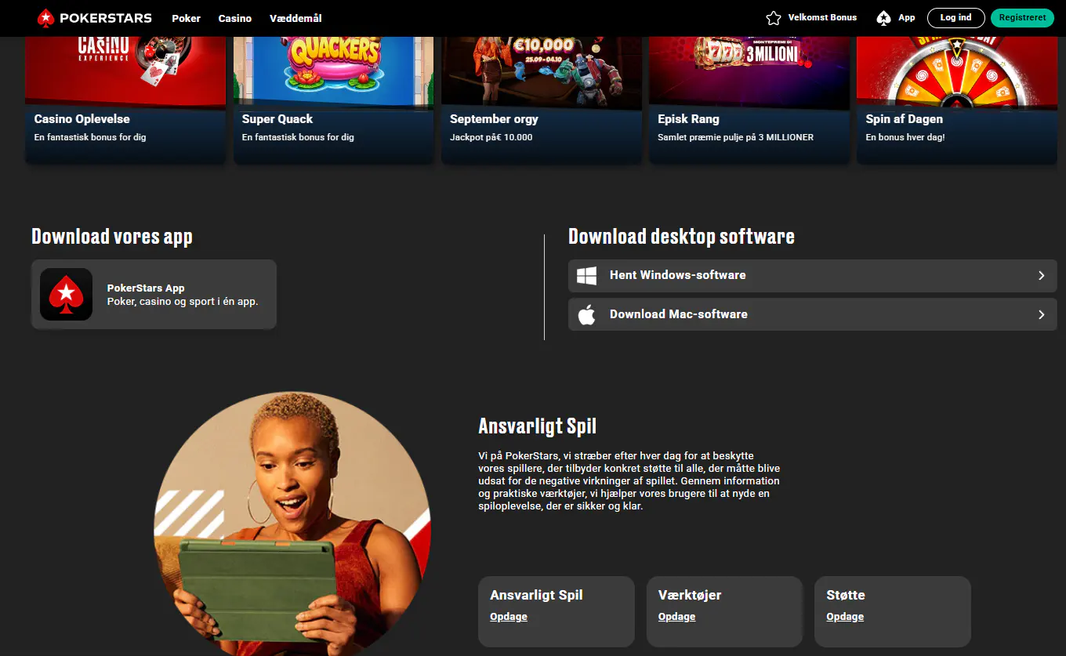Click Opdage under Støtte card

(x=845, y=617)
